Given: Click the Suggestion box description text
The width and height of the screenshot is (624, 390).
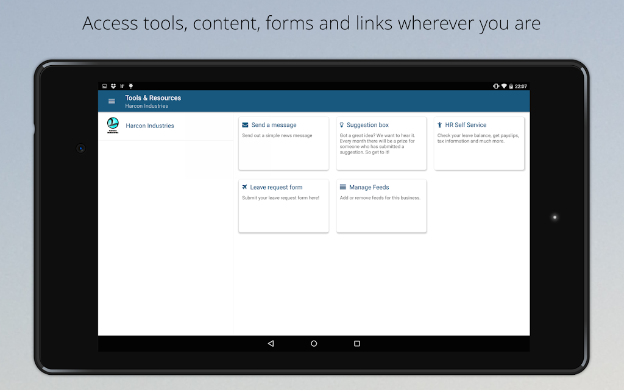Looking at the screenshot, I should pos(377,144).
